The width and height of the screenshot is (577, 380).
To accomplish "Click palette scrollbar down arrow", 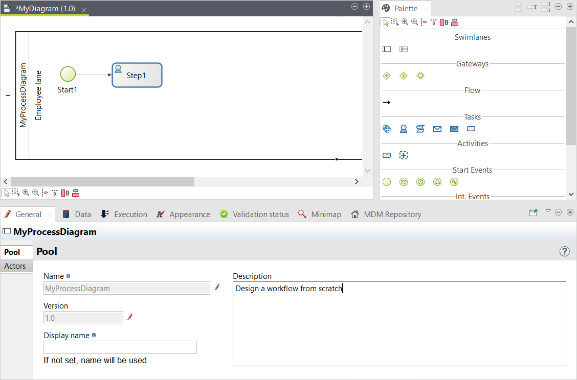I will tap(571, 195).
